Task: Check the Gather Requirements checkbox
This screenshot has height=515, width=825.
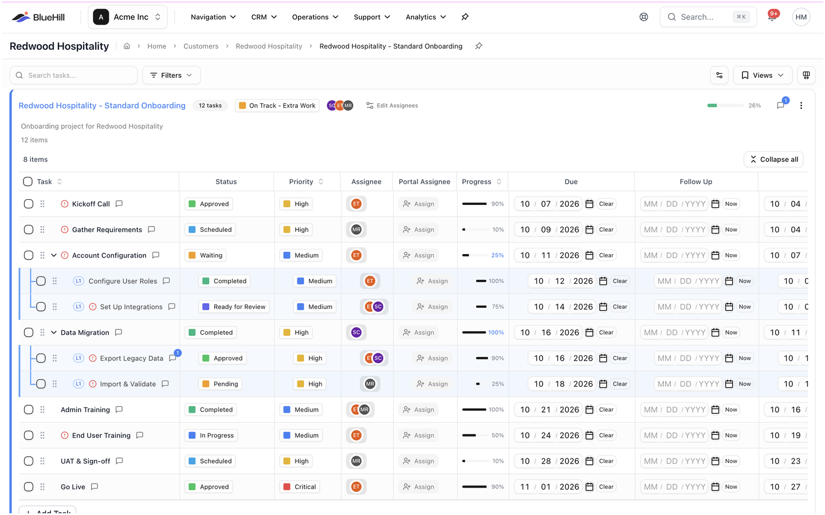Action: coord(29,229)
